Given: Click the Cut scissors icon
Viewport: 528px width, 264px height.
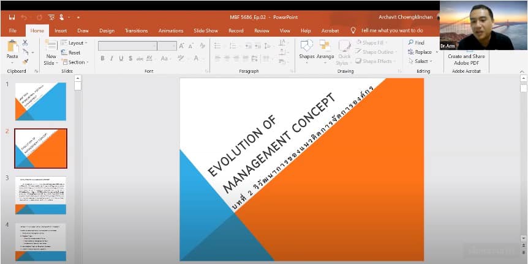Looking at the screenshot, I should click(x=25, y=43).
